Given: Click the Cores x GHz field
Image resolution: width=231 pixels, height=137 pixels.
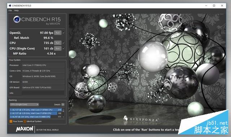Looking at the screenshot, I should [x=43, y=70].
